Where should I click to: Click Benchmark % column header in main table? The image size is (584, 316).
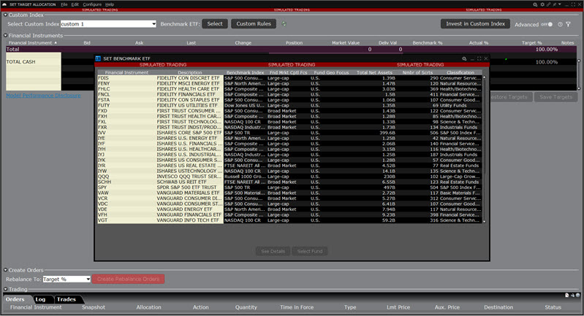427,43
